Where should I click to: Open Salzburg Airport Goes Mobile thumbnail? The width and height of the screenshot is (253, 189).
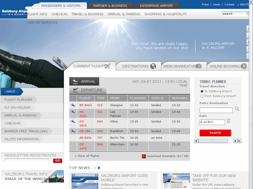[85, 181]
